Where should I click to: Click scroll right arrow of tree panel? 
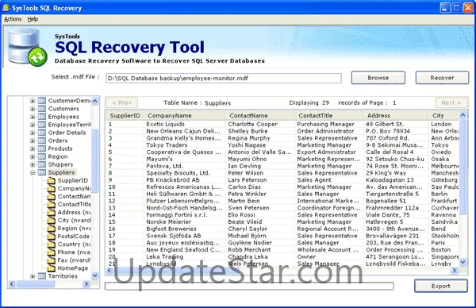tap(86, 284)
